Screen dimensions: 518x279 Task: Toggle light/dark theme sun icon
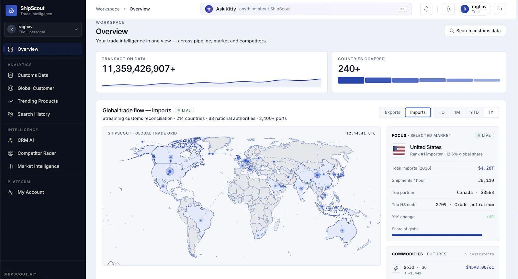click(448, 9)
